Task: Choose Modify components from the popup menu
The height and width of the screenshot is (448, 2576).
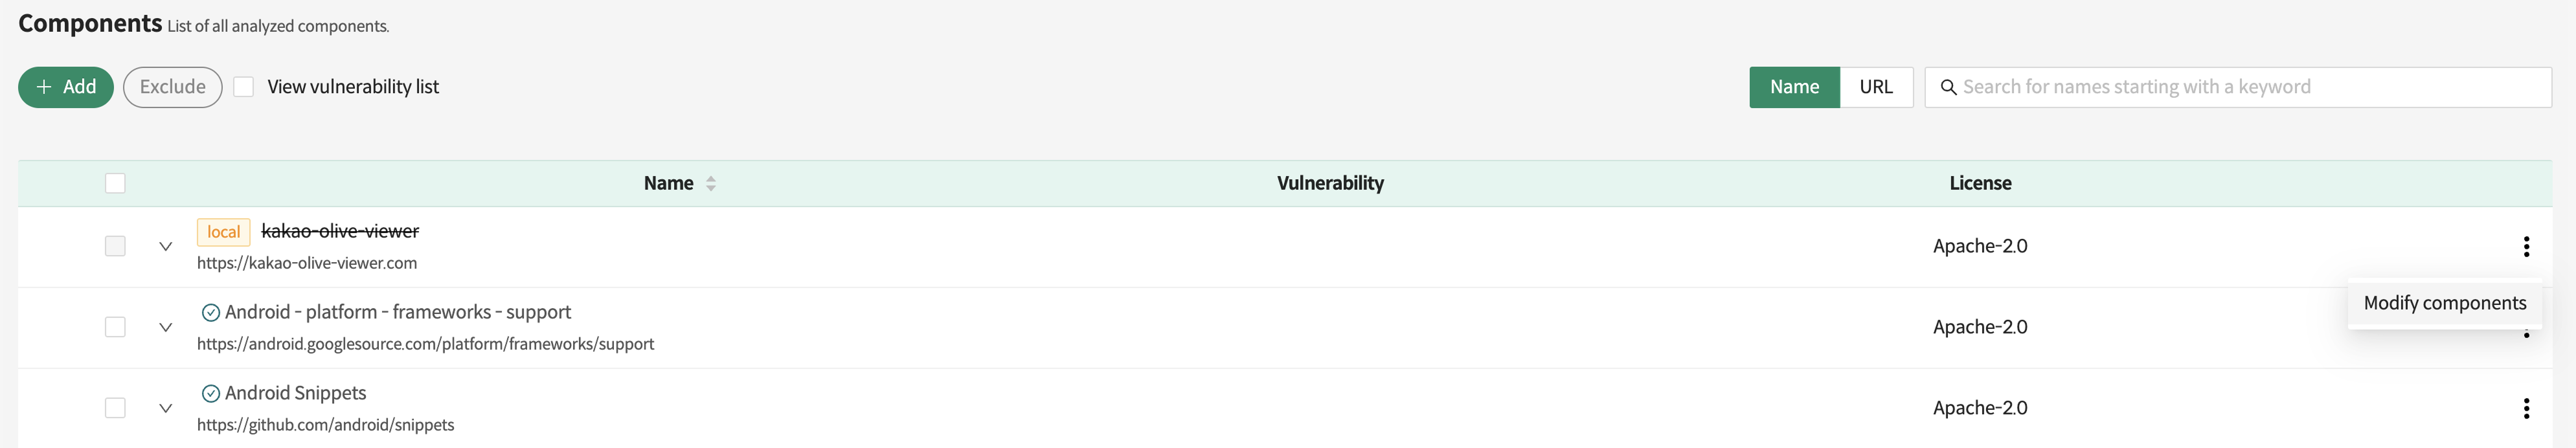Action: [x=2444, y=303]
